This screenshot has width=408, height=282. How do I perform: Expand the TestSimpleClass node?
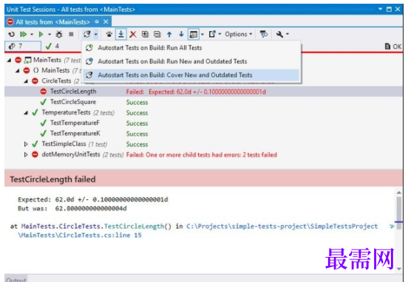pos(26,144)
